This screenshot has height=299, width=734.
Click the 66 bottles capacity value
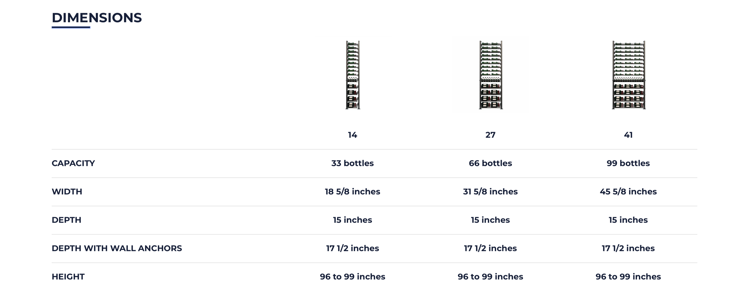(x=490, y=163)
